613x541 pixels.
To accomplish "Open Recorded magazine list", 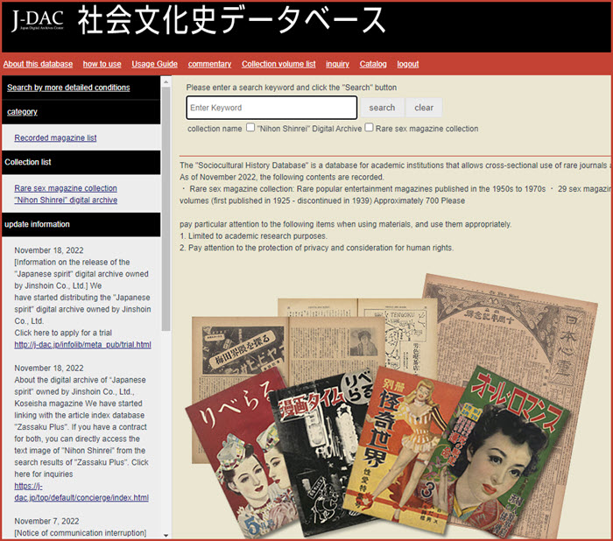I will (55, 137).
